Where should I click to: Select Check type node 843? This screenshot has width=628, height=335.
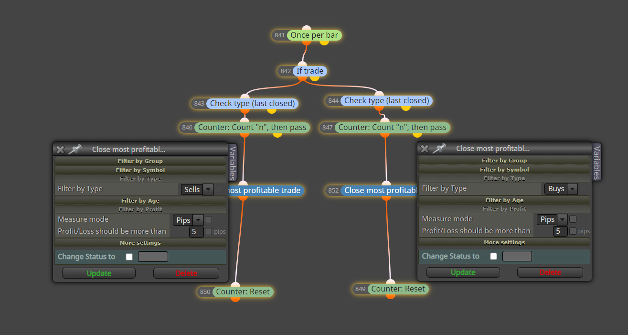pos(253,104)
